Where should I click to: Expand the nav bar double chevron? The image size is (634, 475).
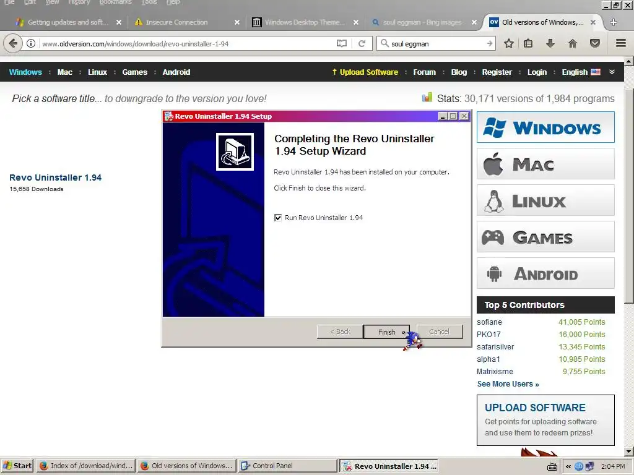[612, 72]
